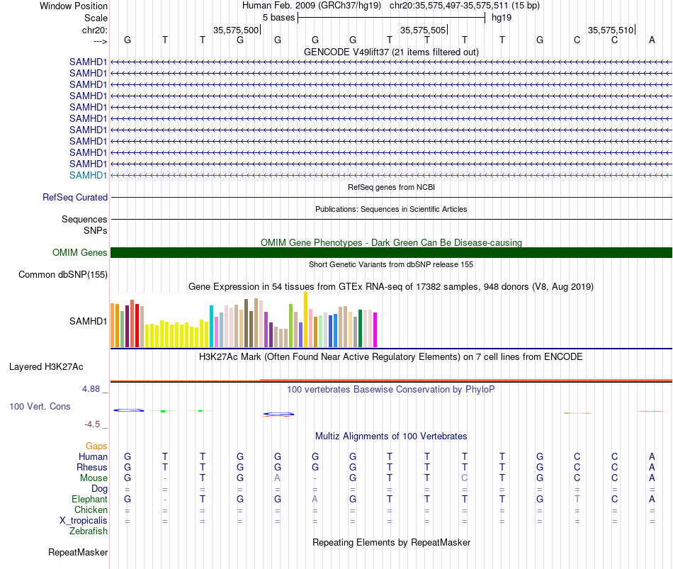Open the RepeatMasker track label
This screenshot has width=673, height=569.
78,552
